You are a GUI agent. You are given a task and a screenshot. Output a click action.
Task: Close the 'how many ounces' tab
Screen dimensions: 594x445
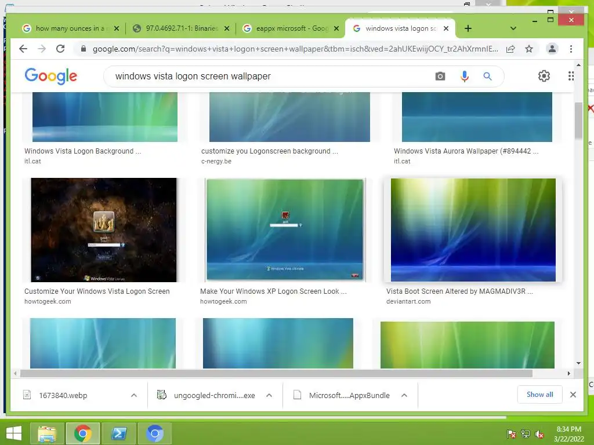[116, 28]
